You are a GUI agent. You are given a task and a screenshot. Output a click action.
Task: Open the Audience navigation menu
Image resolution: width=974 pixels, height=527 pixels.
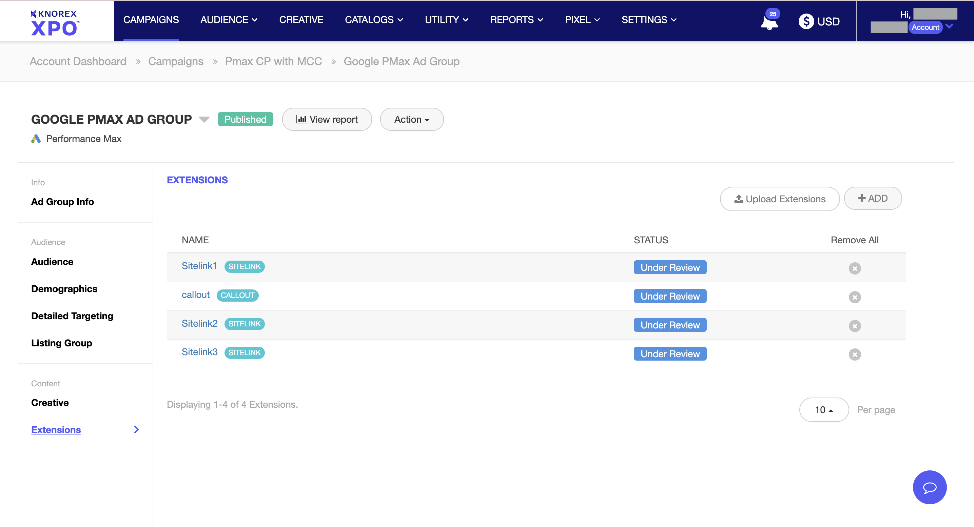coord(229,20)
